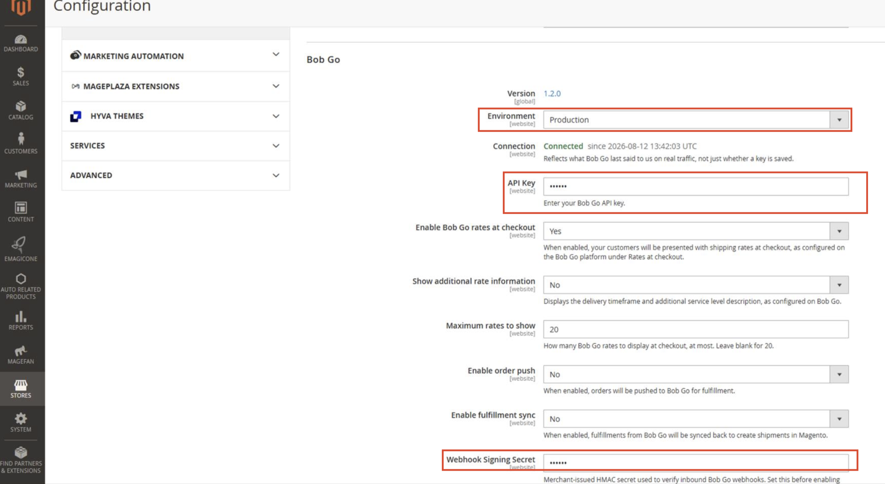885x484 pixels.
Task: Open Enable Bob Go rates at checkout dropdown
Action: (696, 231)
